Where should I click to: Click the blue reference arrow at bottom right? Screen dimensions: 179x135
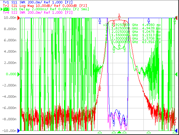176,131
